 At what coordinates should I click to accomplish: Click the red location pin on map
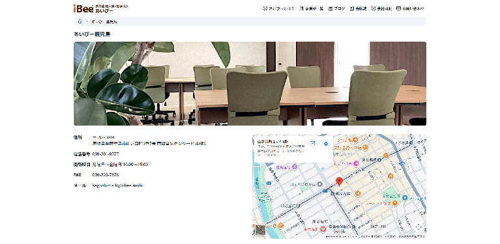(x=339, y=182)
